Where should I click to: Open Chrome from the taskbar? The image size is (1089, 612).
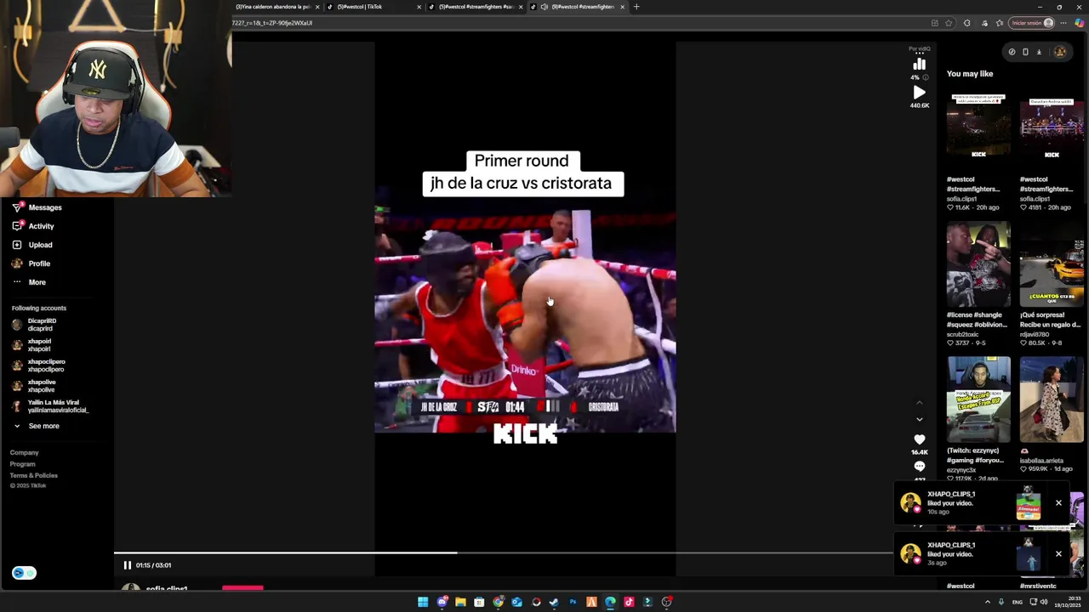click(x=498, y=602)
